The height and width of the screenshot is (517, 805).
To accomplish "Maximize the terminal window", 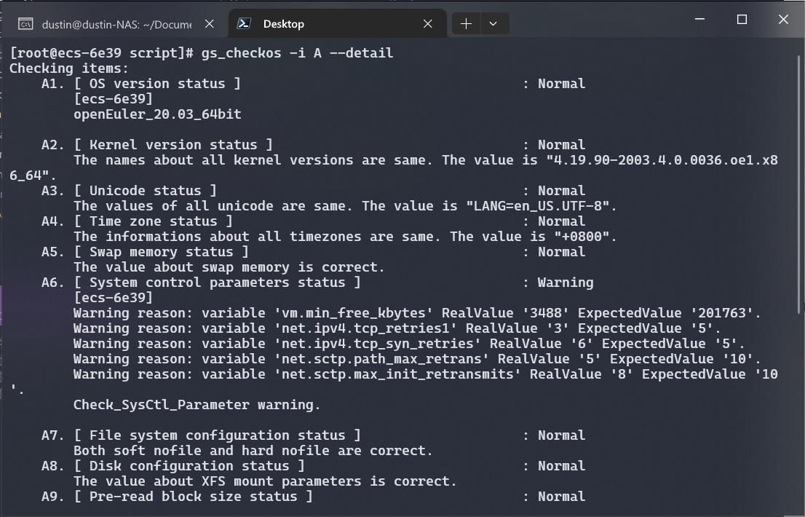I will point(742,20).
